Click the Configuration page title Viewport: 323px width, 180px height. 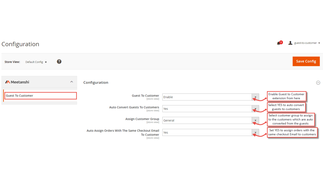click(x=20, y=44)
